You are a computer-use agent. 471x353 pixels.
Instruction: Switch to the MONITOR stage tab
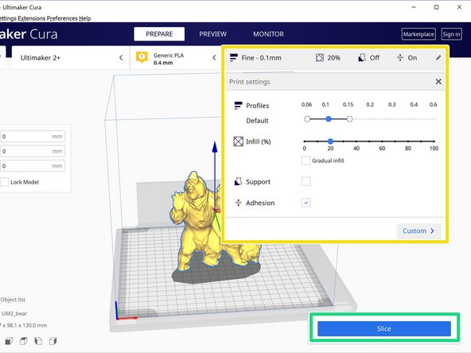pyautogui.click(x=268, y=34)
